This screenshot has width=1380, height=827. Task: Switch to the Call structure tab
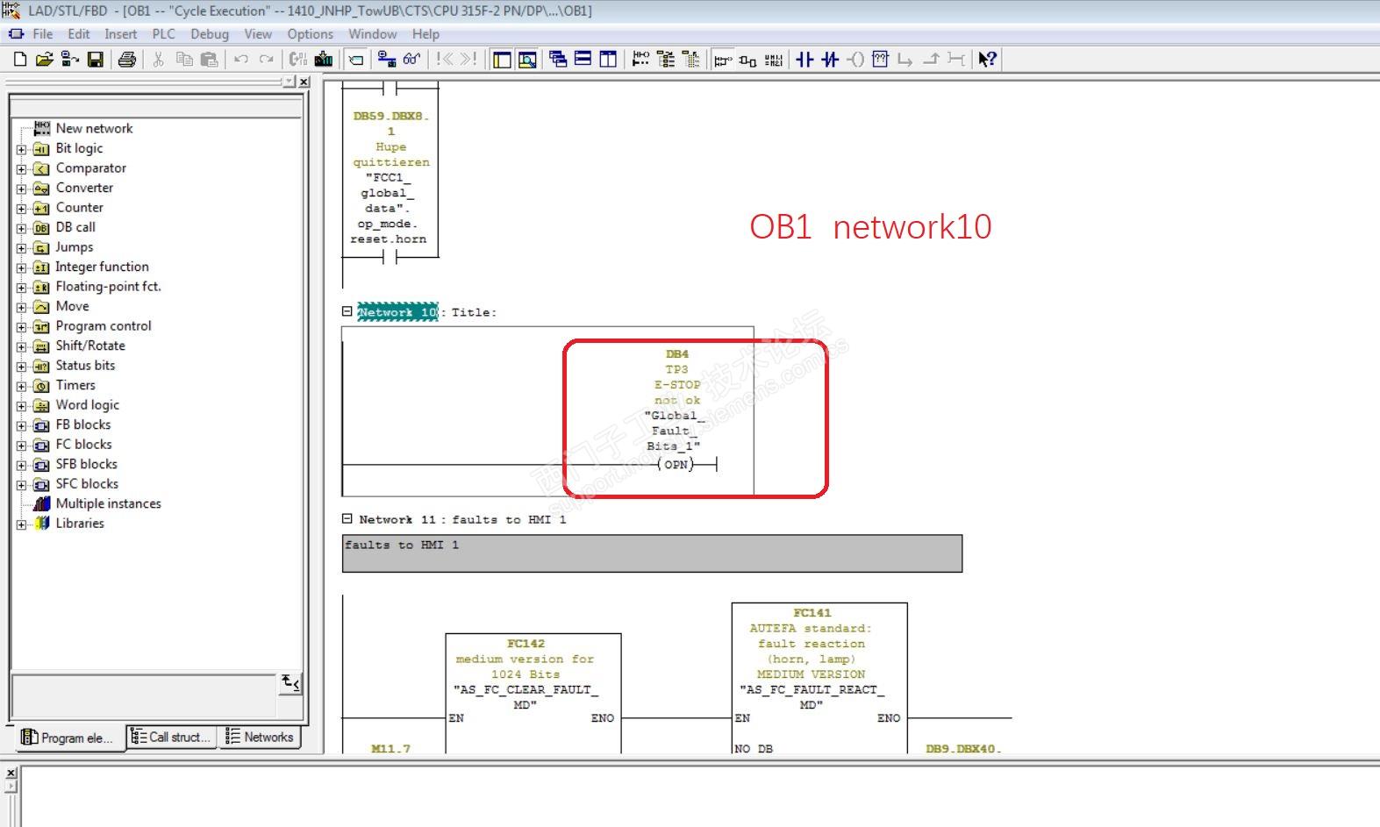pos(172,738)
